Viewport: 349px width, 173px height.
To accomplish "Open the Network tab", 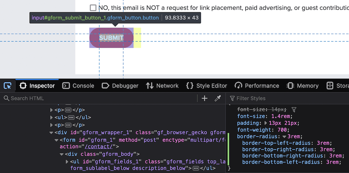I will coord(162,85).
